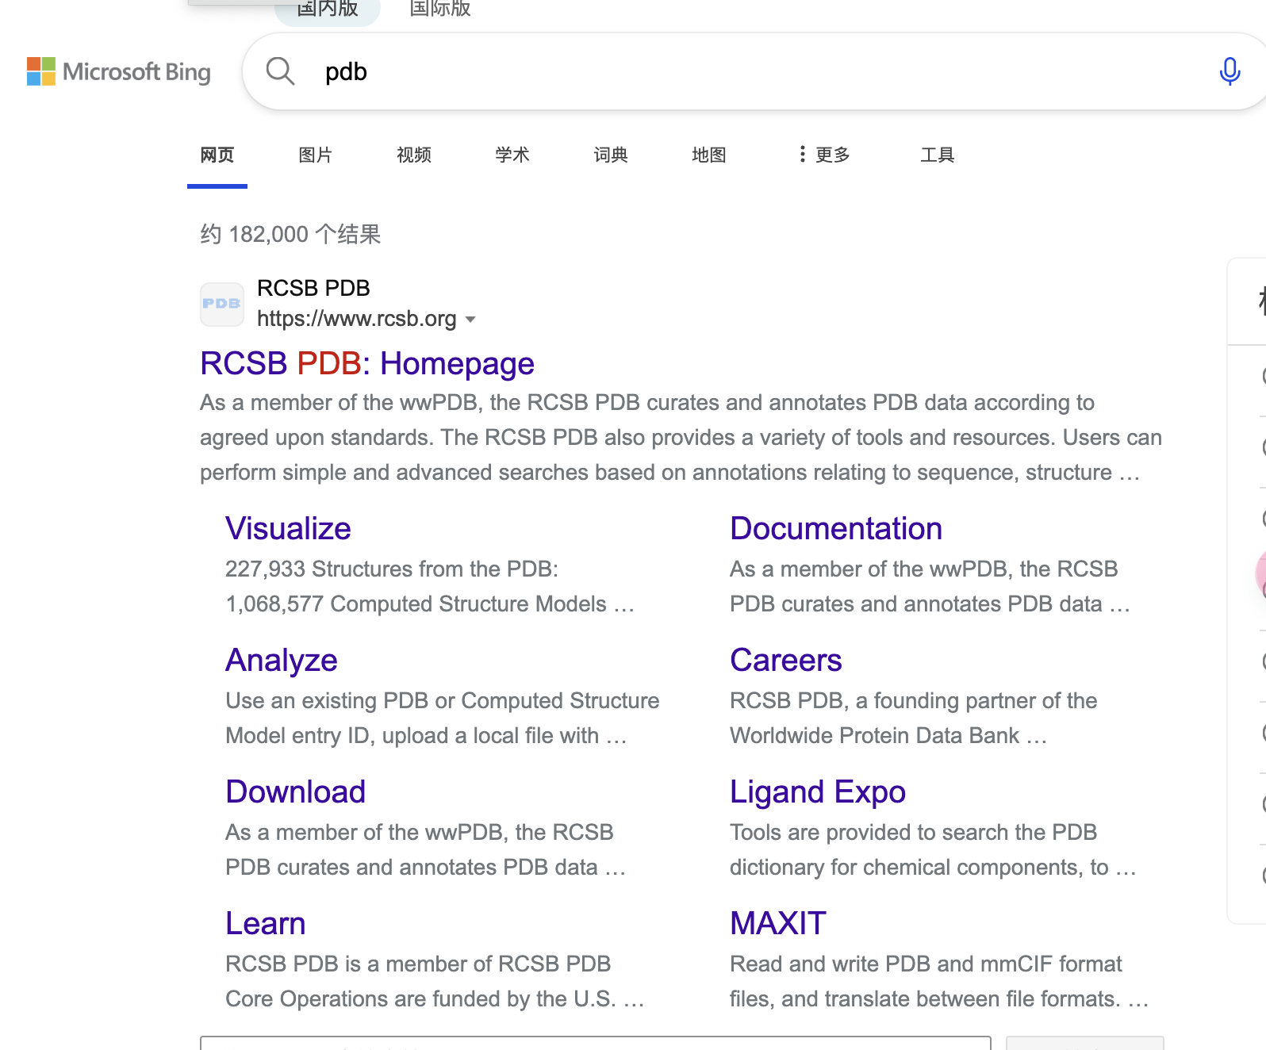This screenshot has height=1050, width=1266.
Task: Click in the search box containing pdb
Action: coord(714,71)
